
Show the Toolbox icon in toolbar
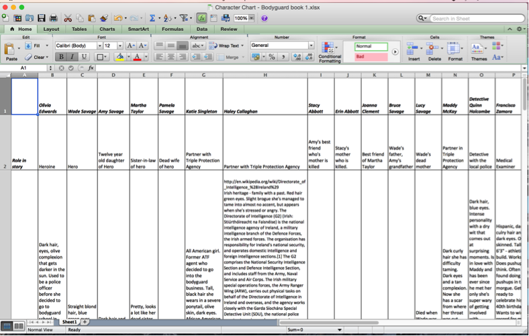213,18
